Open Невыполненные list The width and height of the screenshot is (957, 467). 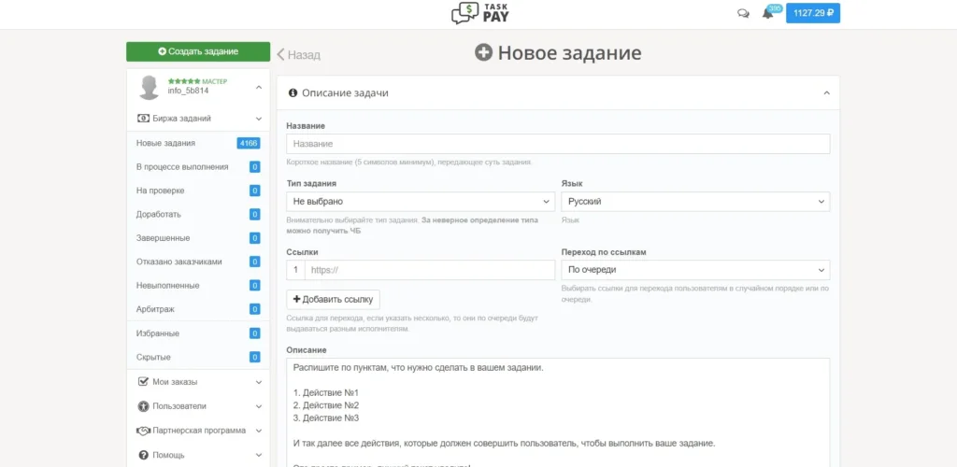coord(167,285)
